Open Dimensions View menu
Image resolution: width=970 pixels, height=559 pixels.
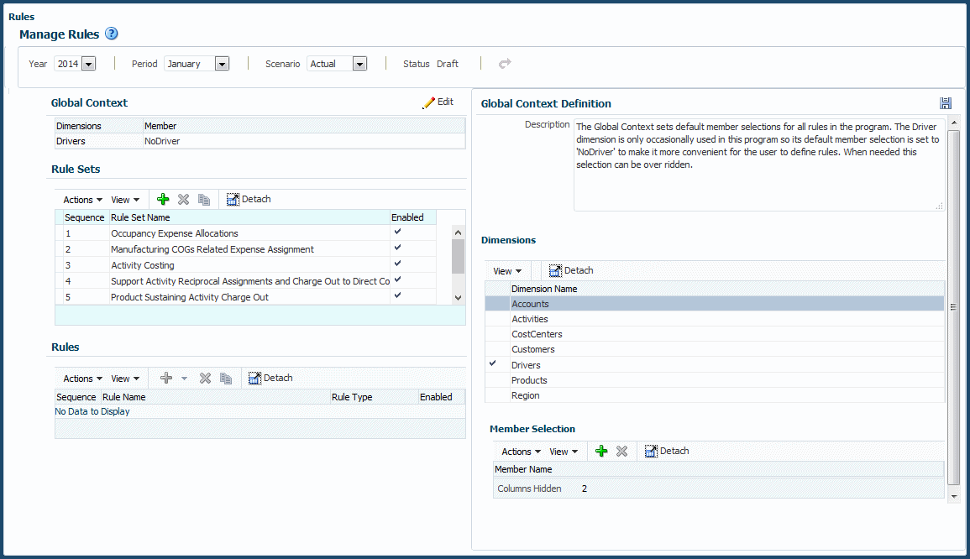coord(507,271)
